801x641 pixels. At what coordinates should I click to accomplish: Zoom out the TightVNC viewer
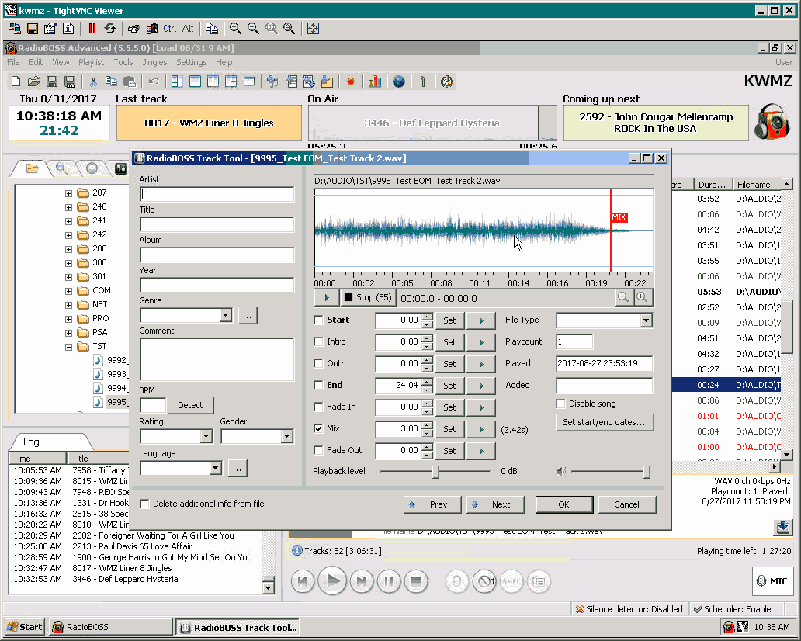click(253, 29)
